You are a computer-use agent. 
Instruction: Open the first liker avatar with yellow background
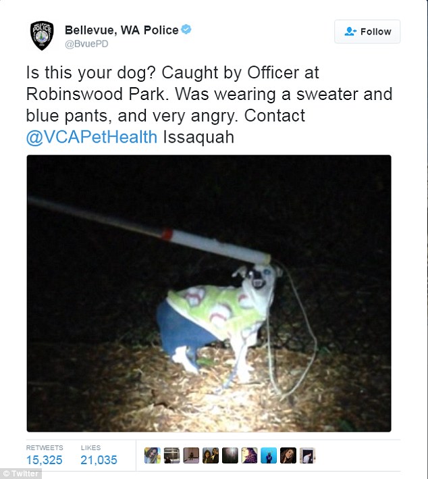tap(153, 455)
